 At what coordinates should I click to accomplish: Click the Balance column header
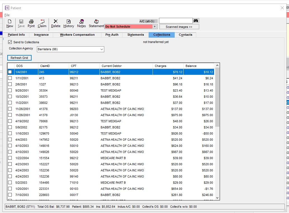(199, 66)
